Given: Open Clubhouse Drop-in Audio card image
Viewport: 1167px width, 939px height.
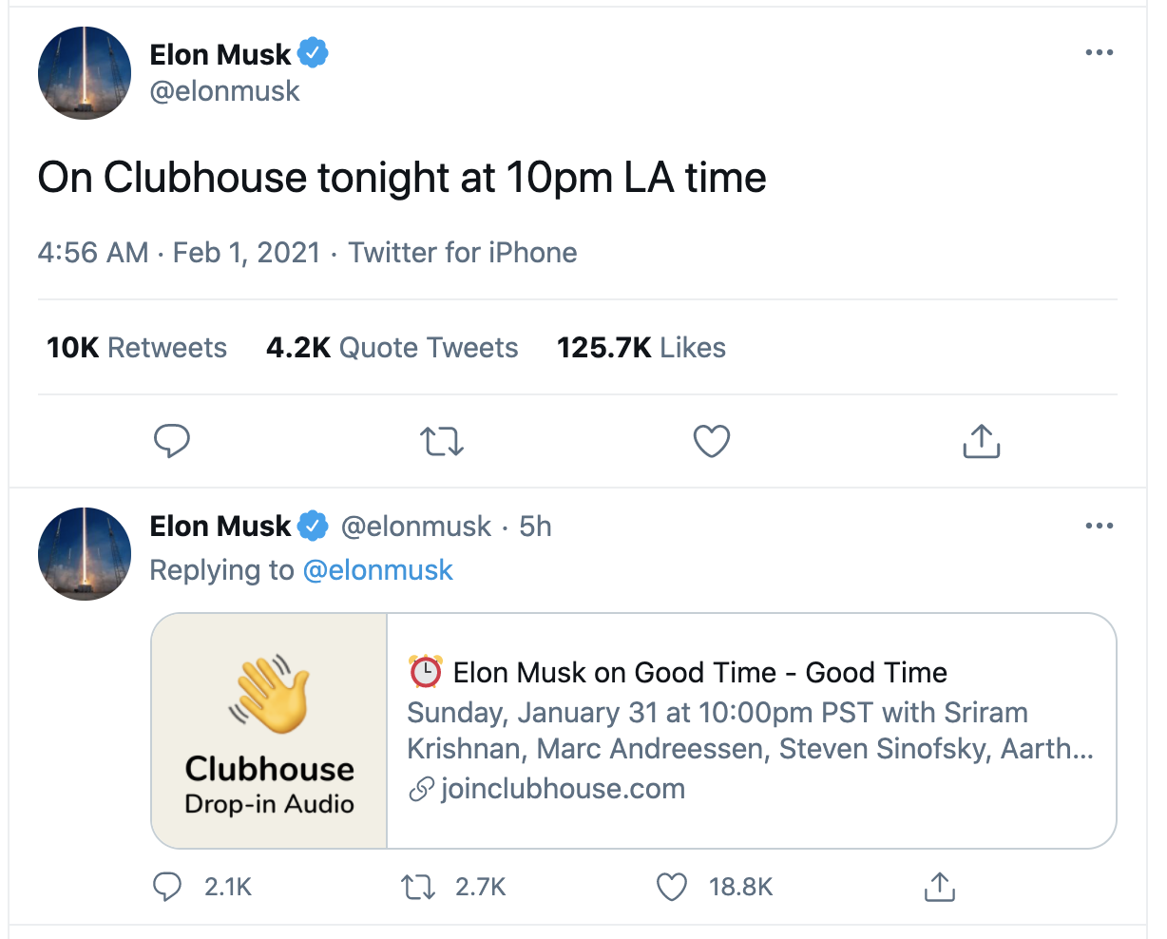Looking at the screenshot, I should click(270, 730).
